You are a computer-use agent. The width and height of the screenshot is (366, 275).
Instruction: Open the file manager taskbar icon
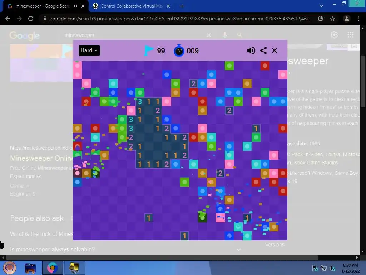click(30, 268)
